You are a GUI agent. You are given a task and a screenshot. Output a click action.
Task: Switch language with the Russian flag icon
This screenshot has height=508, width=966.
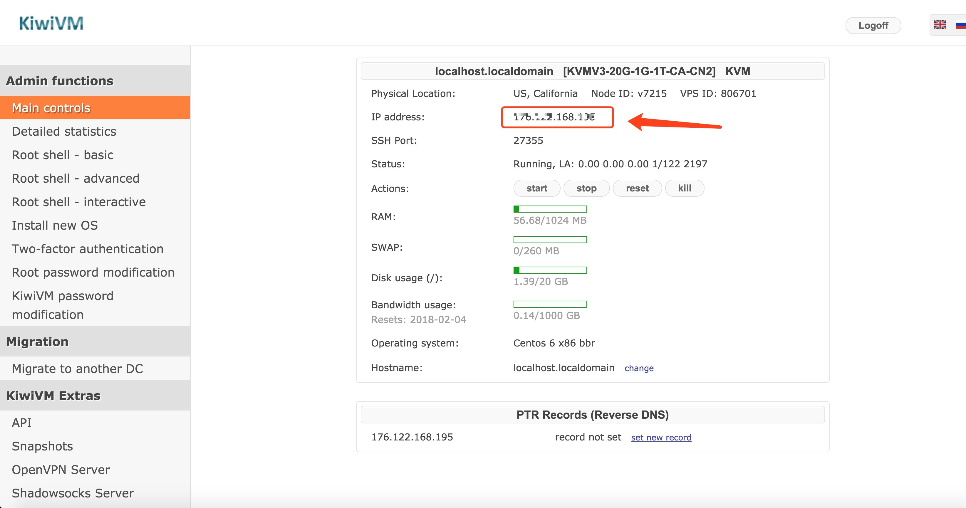point(960,25)
